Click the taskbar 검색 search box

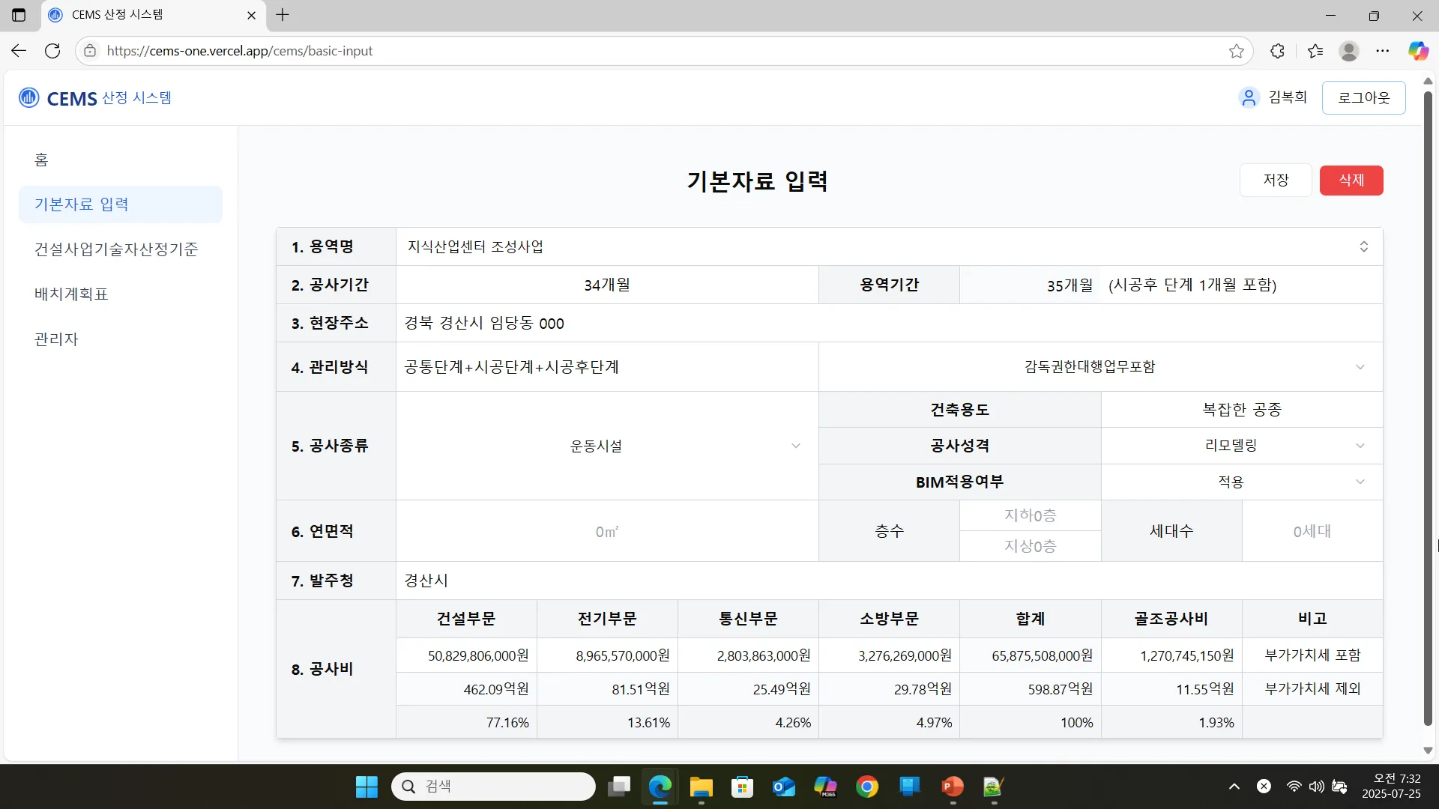tap(493, 787)
